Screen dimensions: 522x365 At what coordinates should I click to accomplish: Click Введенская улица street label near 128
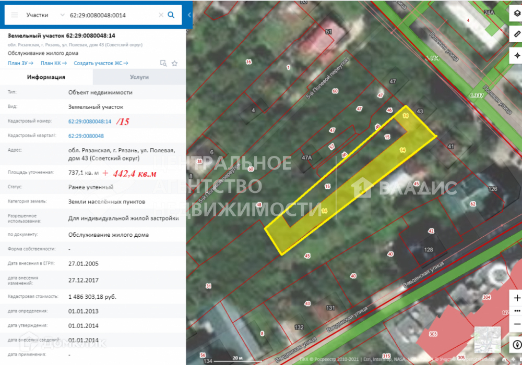coord(423,274)
